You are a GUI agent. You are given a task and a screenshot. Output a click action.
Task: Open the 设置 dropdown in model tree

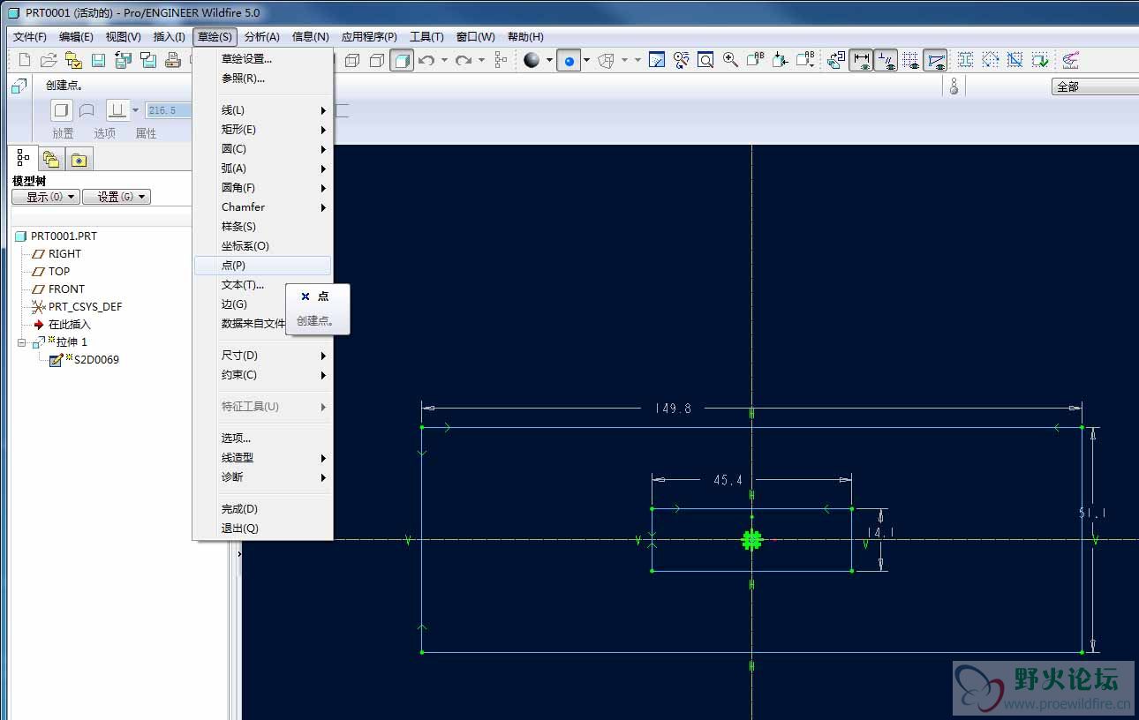click(x=117, y=197)
